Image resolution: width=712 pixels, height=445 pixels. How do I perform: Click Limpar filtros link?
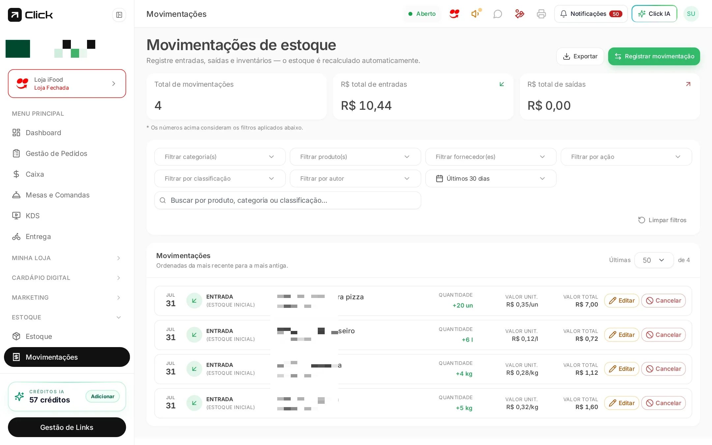point(662,220)
